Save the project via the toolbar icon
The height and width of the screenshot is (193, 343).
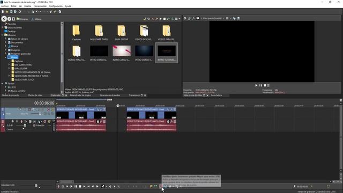coord(11,12)
